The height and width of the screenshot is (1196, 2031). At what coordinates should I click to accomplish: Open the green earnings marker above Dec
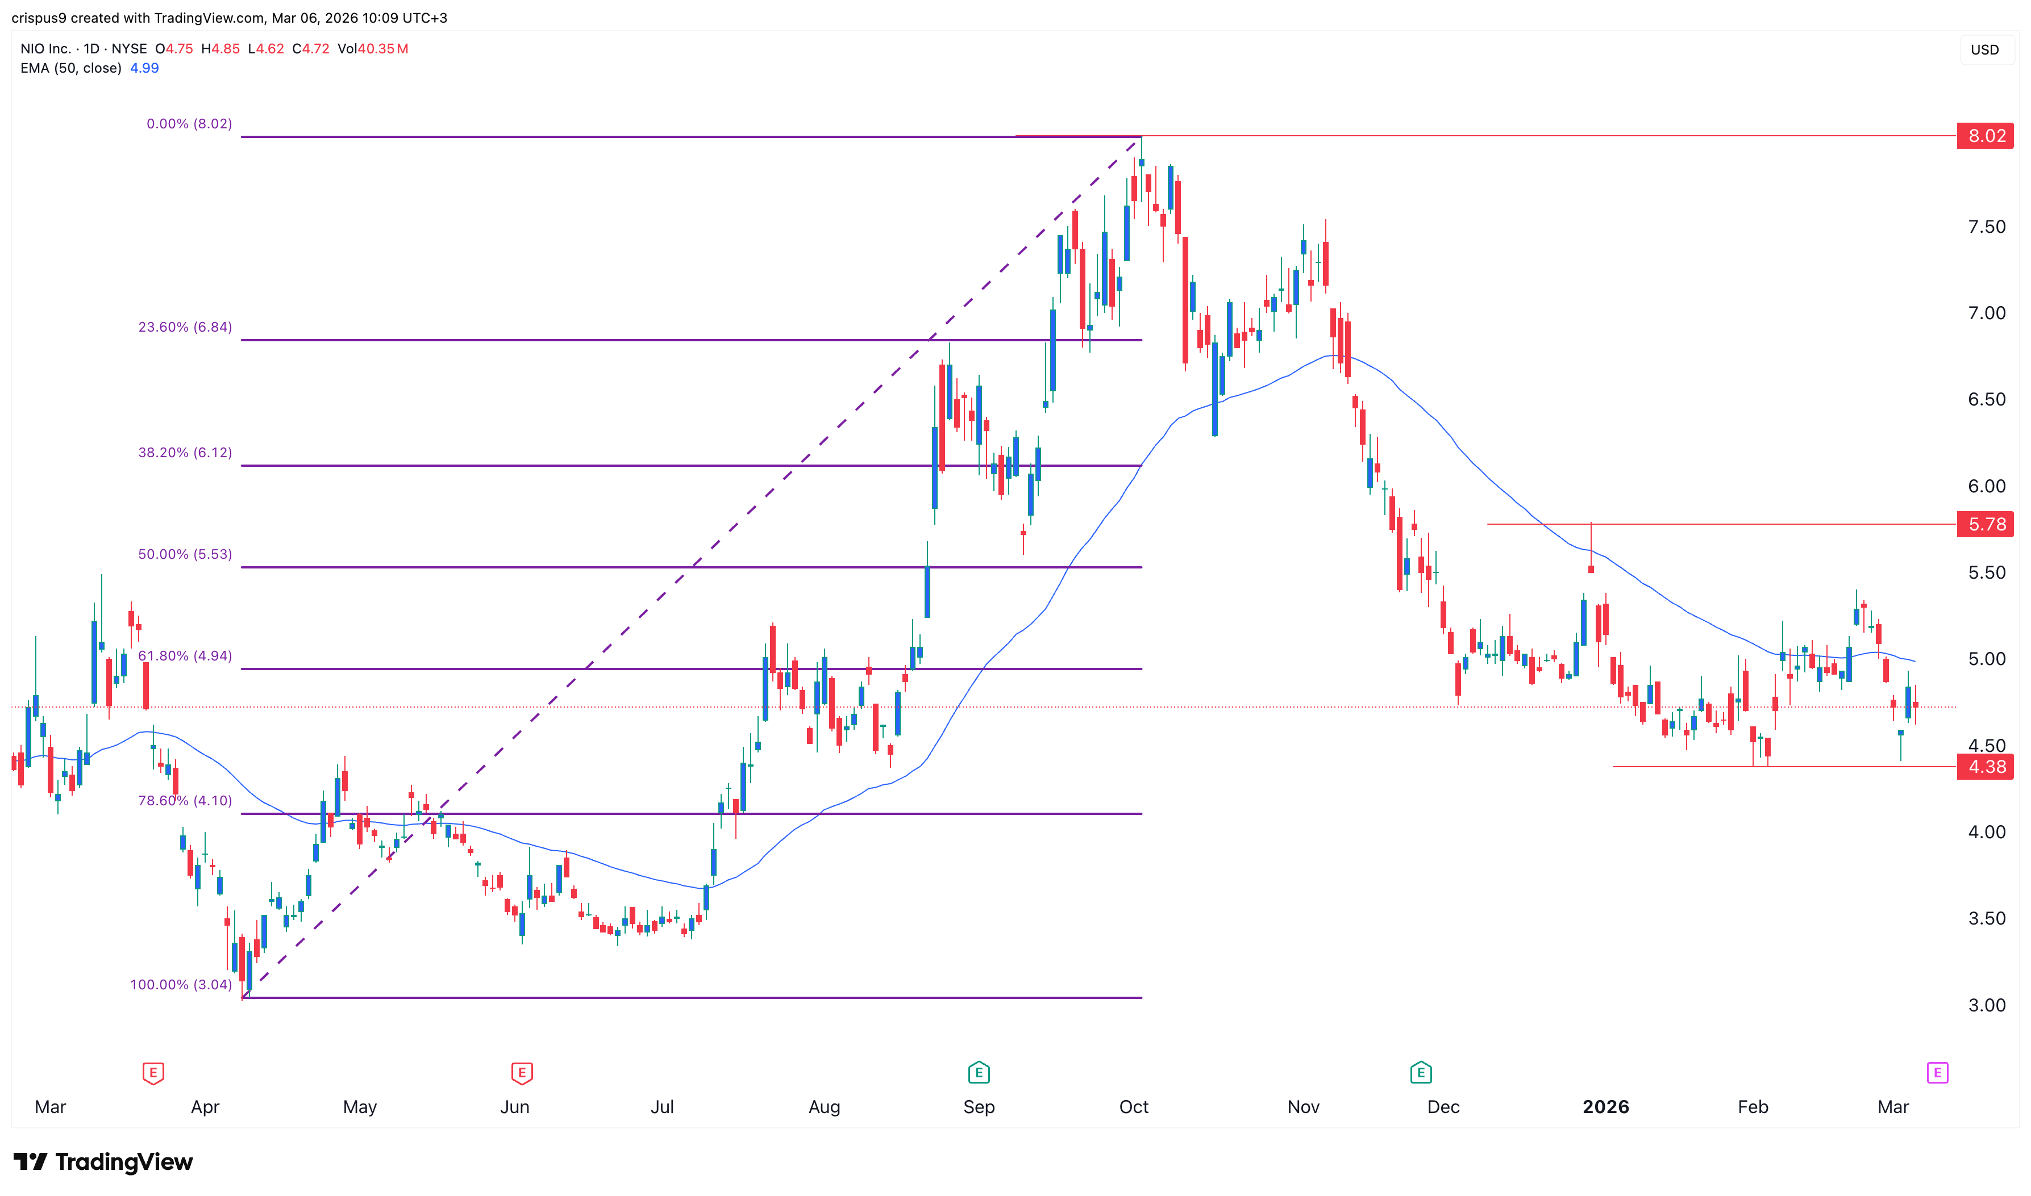(x=1421, y=1073)
